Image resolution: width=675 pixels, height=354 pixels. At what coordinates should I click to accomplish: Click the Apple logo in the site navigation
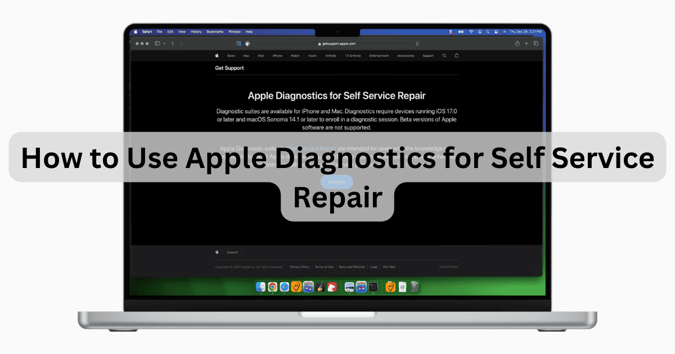pyautogui.click(x=217, y=56)
